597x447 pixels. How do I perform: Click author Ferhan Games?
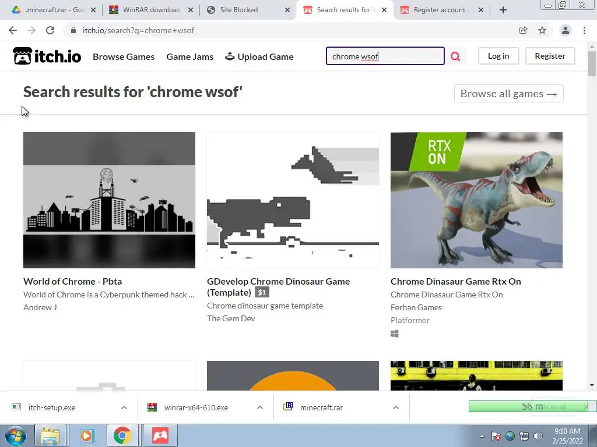(x=416, y=307)
